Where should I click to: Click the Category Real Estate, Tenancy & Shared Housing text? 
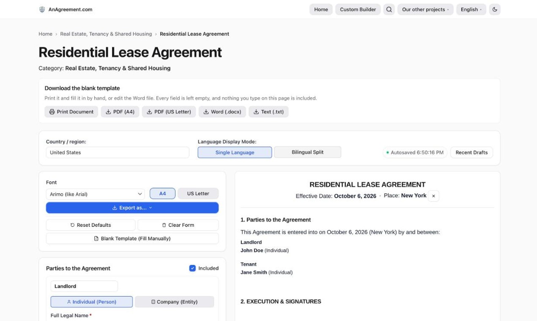click(104, 68)
